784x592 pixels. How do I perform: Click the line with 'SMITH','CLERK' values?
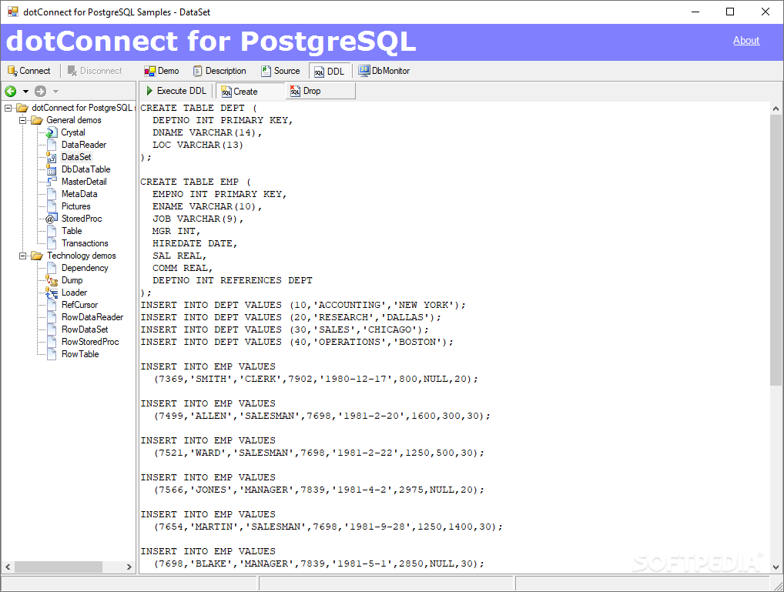[316, 379]
